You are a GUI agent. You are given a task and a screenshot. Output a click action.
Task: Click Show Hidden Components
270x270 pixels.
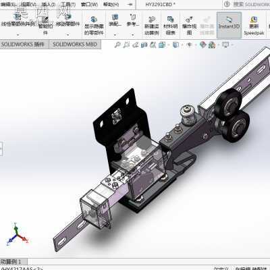coord(94,26)
